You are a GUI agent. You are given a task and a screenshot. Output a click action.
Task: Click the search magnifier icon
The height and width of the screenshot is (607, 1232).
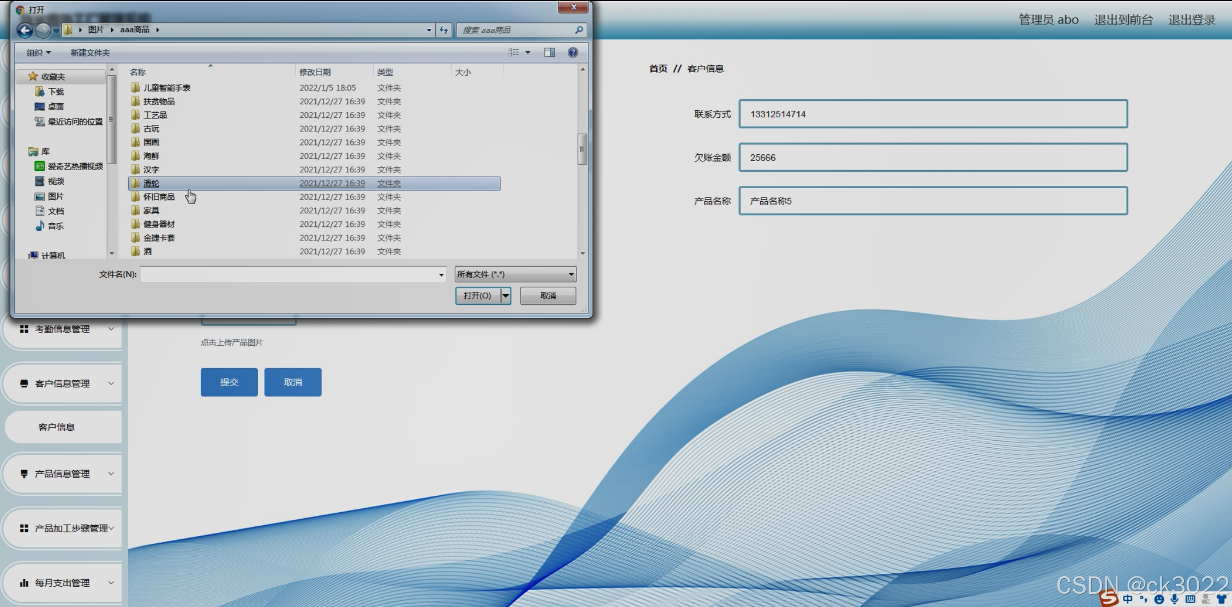(579, 30)
